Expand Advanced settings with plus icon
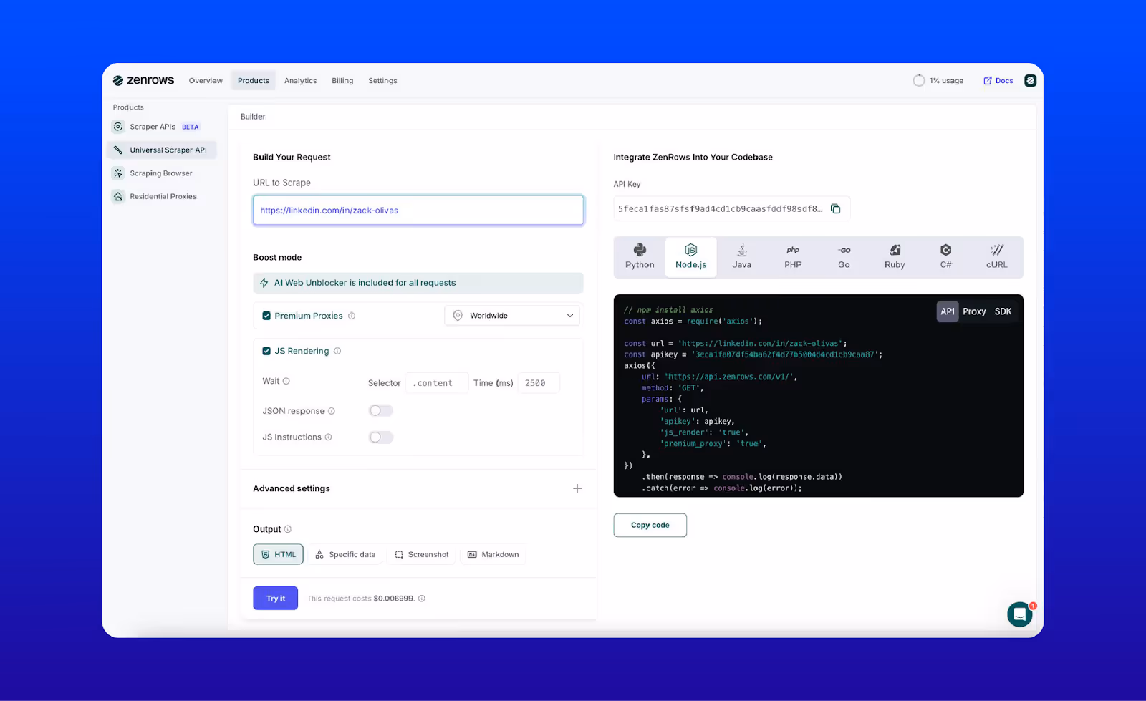This screenshot has height=701, width=1146. pyautogui.click(x=577, y=488)
